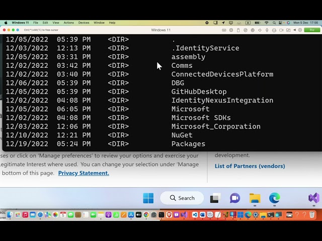Viewport: 322px width, 241px height.
Task: Open the Privacy Statement link
Action: pyautogui.click(x=84, y=173)
